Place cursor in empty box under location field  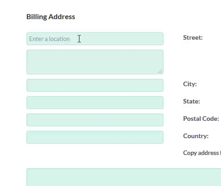click(95, 62)
